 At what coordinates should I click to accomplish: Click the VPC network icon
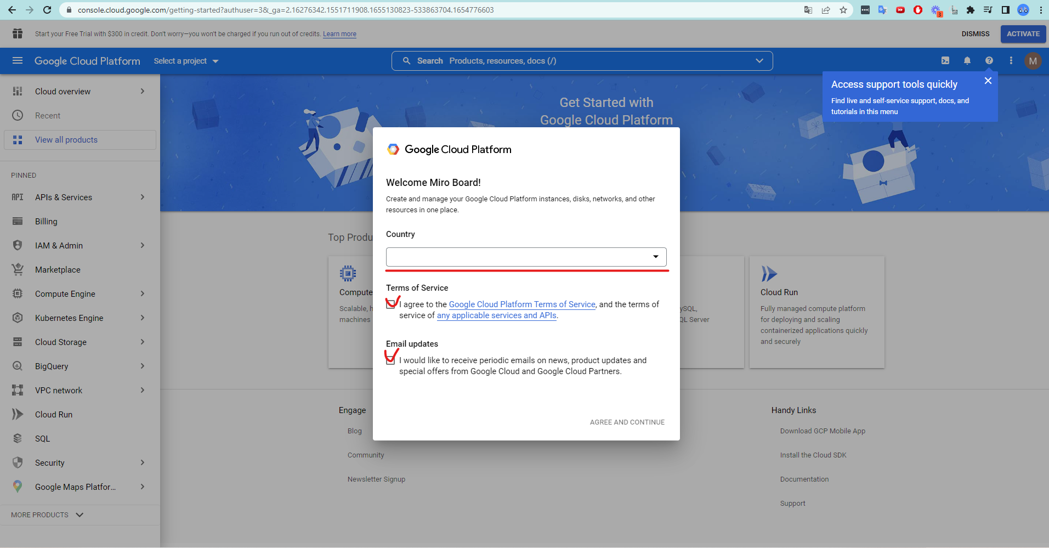point(18,391)
